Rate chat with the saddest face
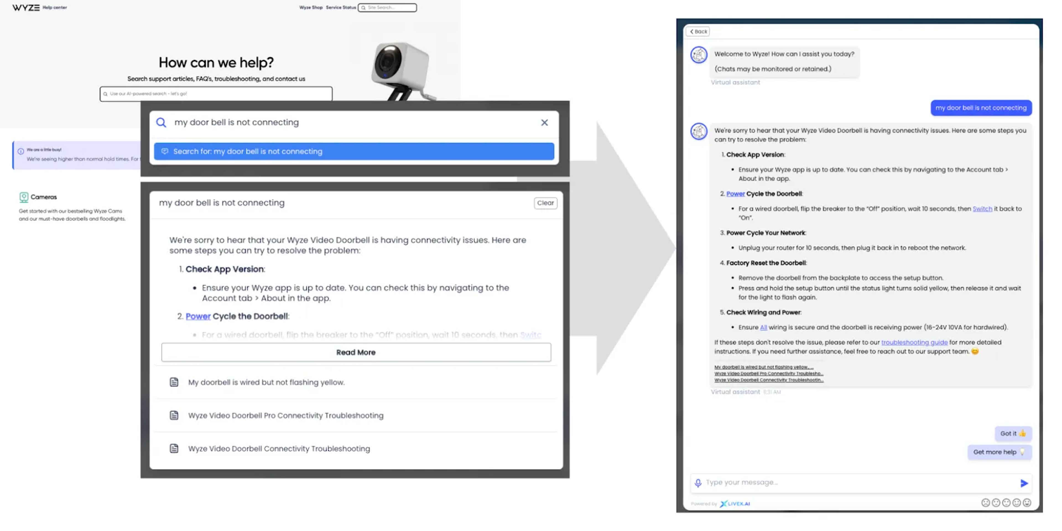Viewport: 1062px width, 531px height. tap(985, 503)
